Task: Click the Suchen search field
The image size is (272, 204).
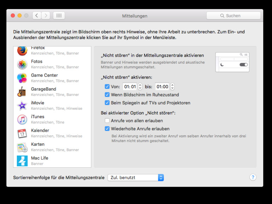Action: point(233,16)
